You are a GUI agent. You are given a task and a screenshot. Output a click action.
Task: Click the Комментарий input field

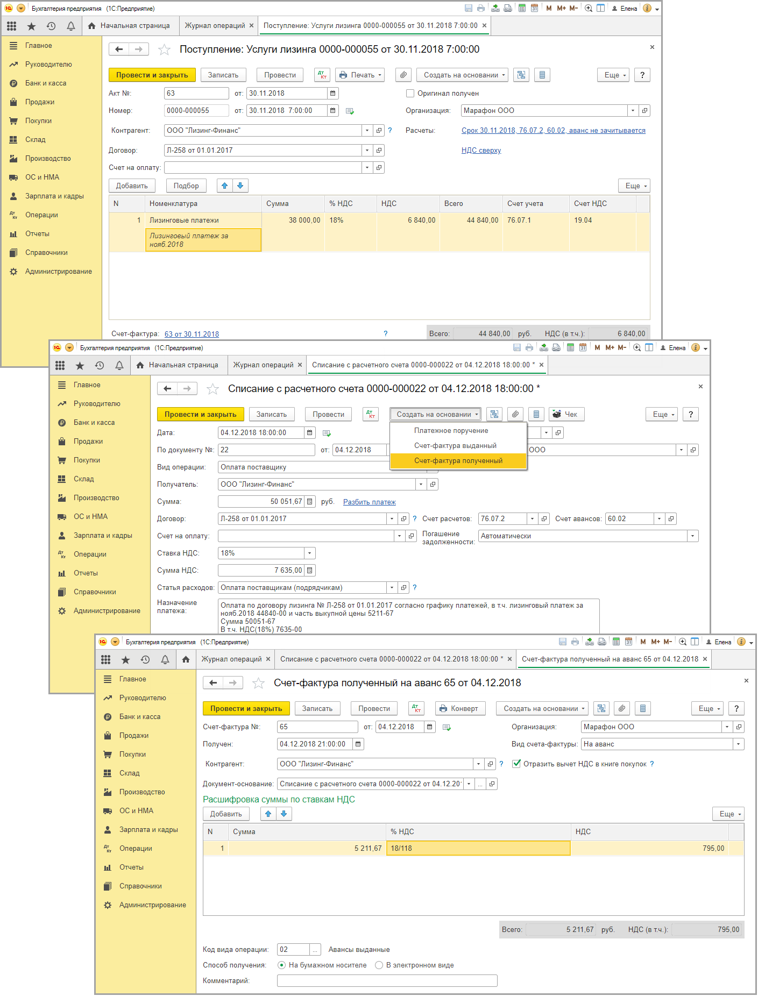pyautogui.click(x=387, y=981)
